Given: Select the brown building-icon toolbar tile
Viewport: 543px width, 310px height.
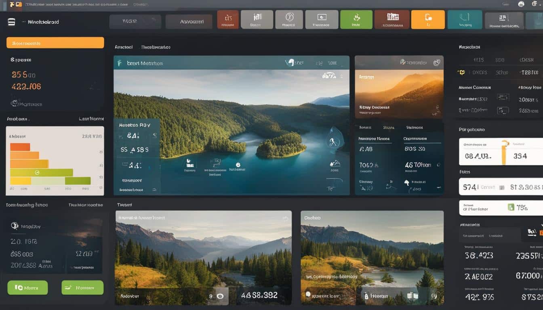Looking at the screenshot, I should (x=392, y=19).
